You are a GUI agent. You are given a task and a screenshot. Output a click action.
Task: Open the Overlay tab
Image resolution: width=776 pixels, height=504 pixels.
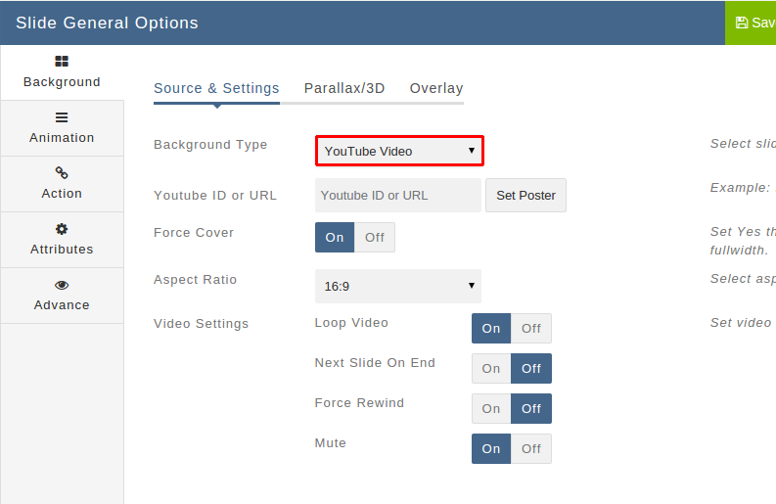pos(436,88)
